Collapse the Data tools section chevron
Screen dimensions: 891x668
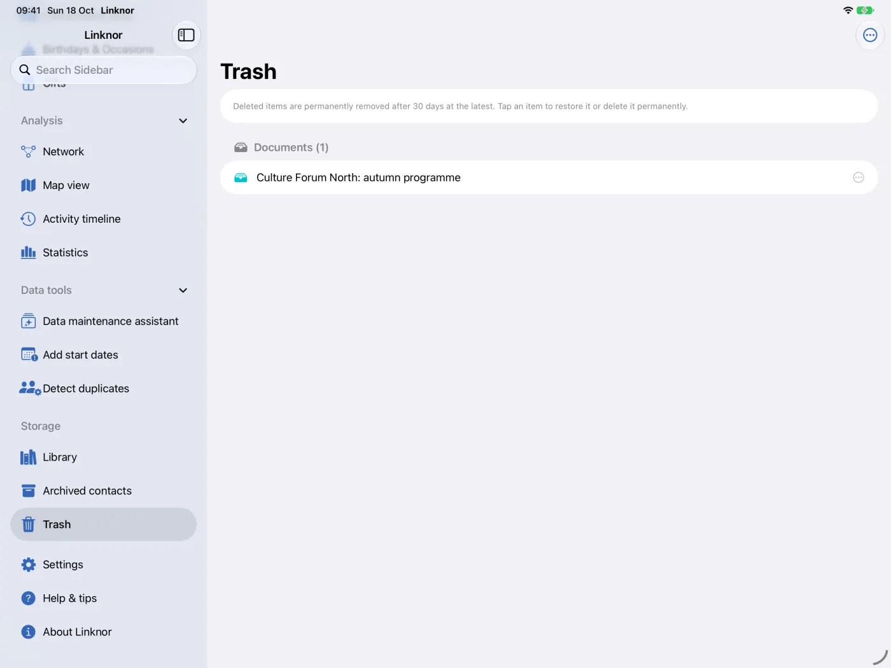tap(183, 290)
